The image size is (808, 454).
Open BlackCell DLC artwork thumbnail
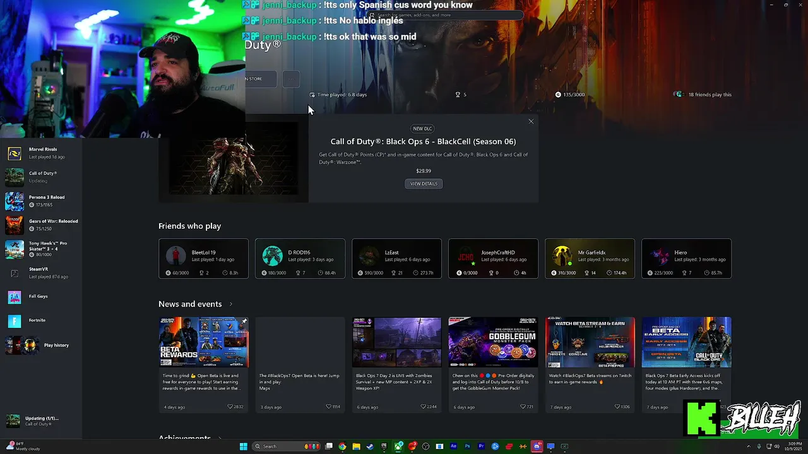[234, 160]
